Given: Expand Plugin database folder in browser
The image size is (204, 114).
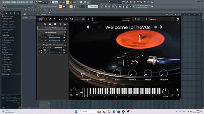Looking at the screenshot, I should point(9,21).
